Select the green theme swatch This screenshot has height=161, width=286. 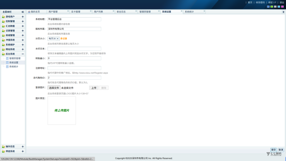pos(272,7)
